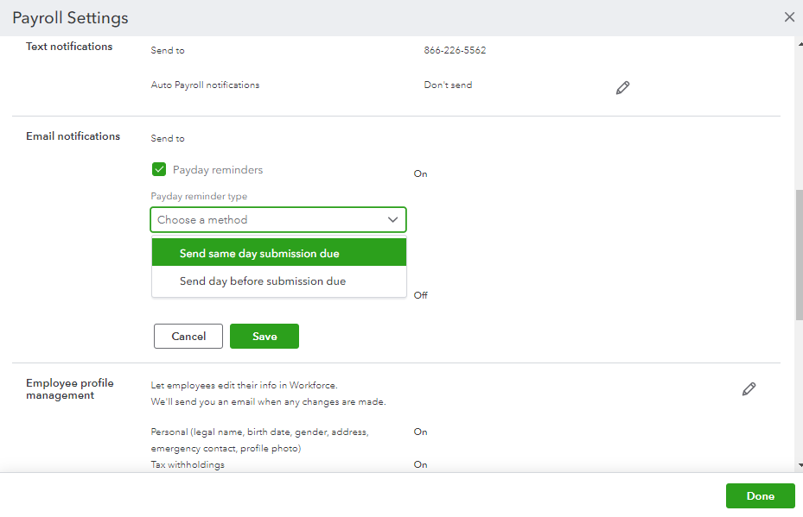Cancel the email notification changes

(188, 337)
